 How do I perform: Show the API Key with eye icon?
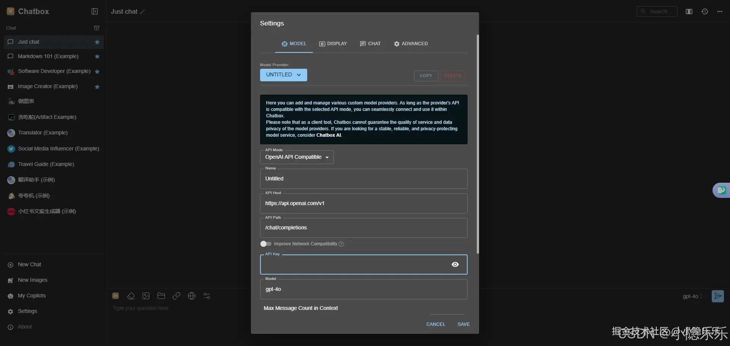(x=455, y=264)
